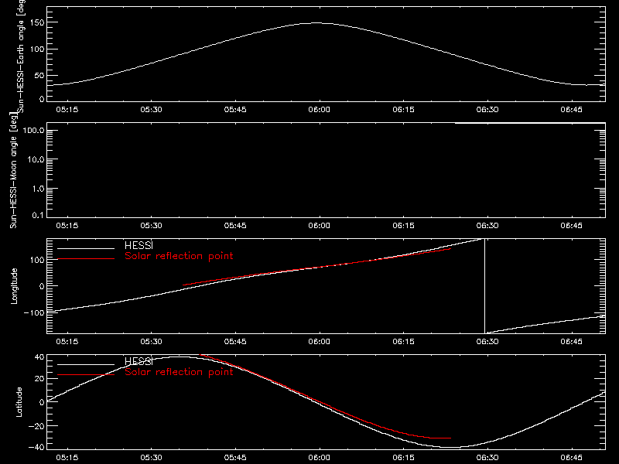Click 10.0 tick on Moon angle axis

[36, 159]
